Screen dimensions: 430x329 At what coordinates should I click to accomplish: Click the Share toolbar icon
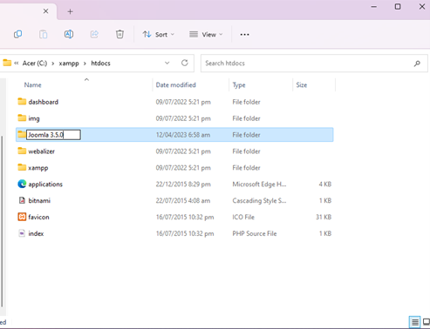[x=94, y=34]
